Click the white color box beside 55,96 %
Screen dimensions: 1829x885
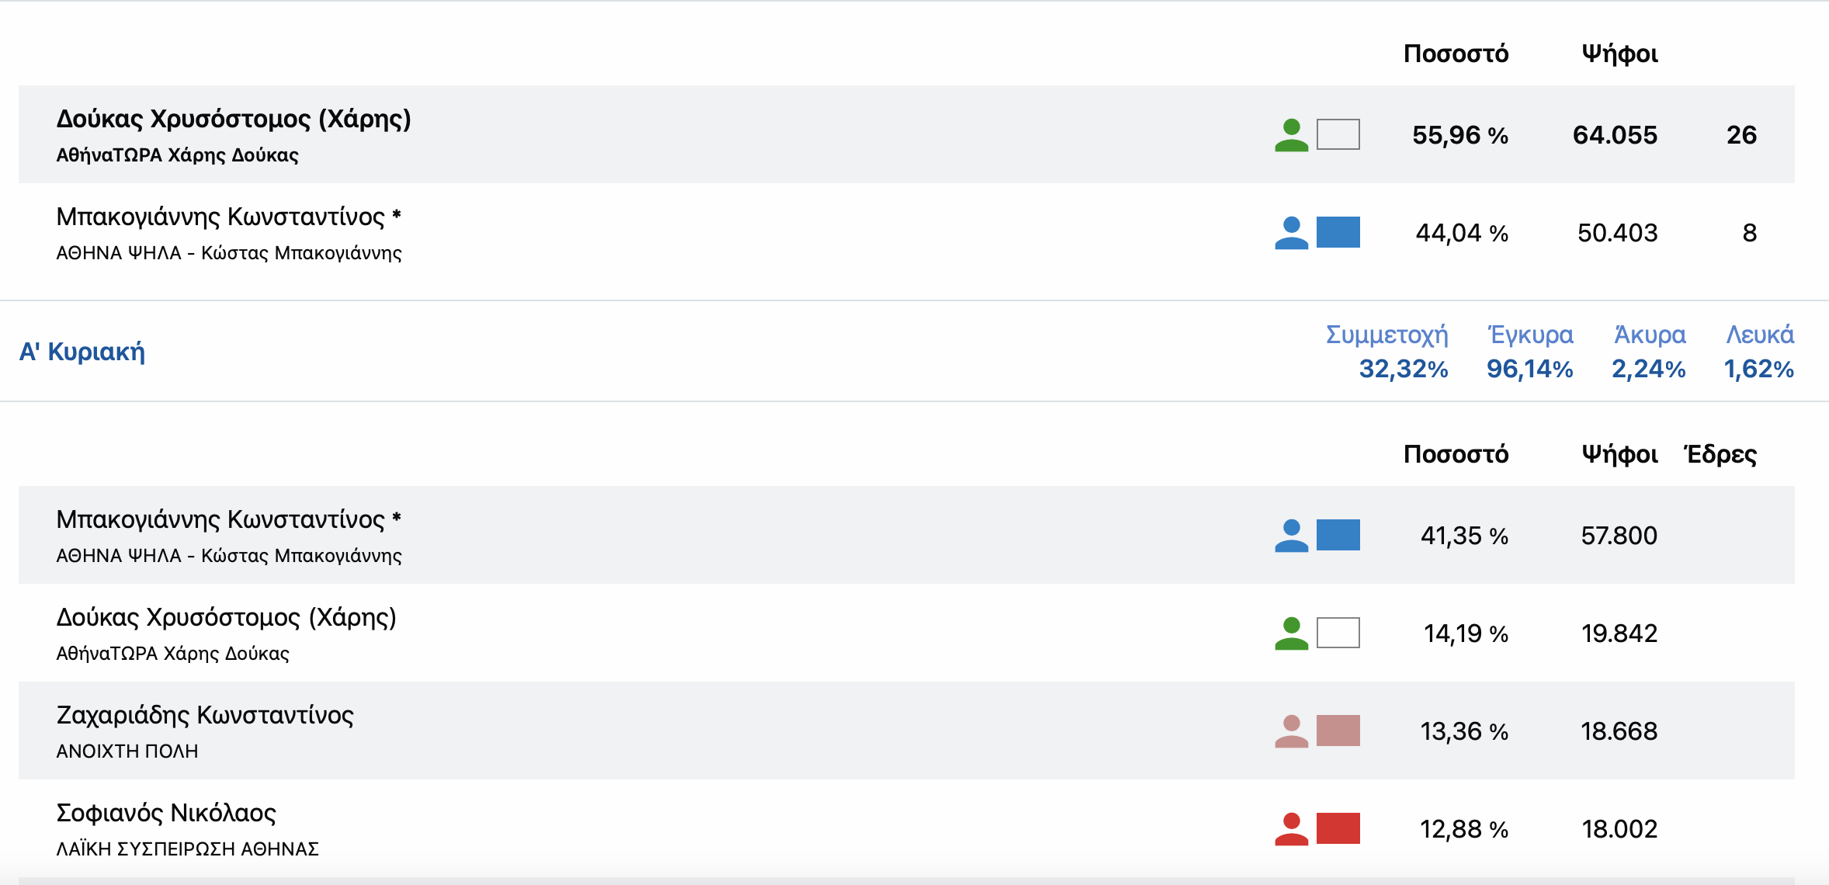point(1338,134)
